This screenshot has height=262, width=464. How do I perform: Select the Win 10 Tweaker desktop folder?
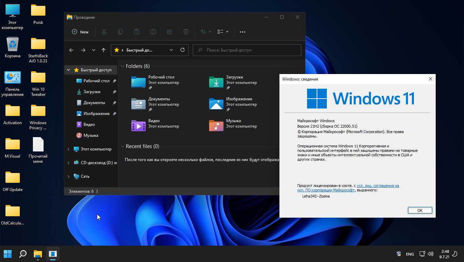38,84
